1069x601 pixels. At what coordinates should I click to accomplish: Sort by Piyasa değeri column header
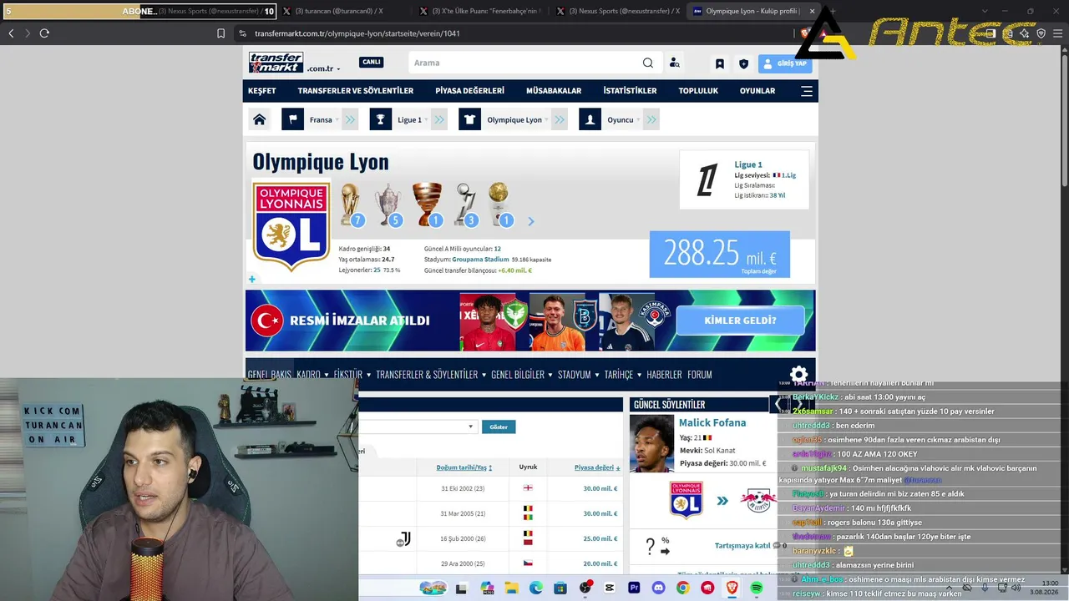click(596, 467)
